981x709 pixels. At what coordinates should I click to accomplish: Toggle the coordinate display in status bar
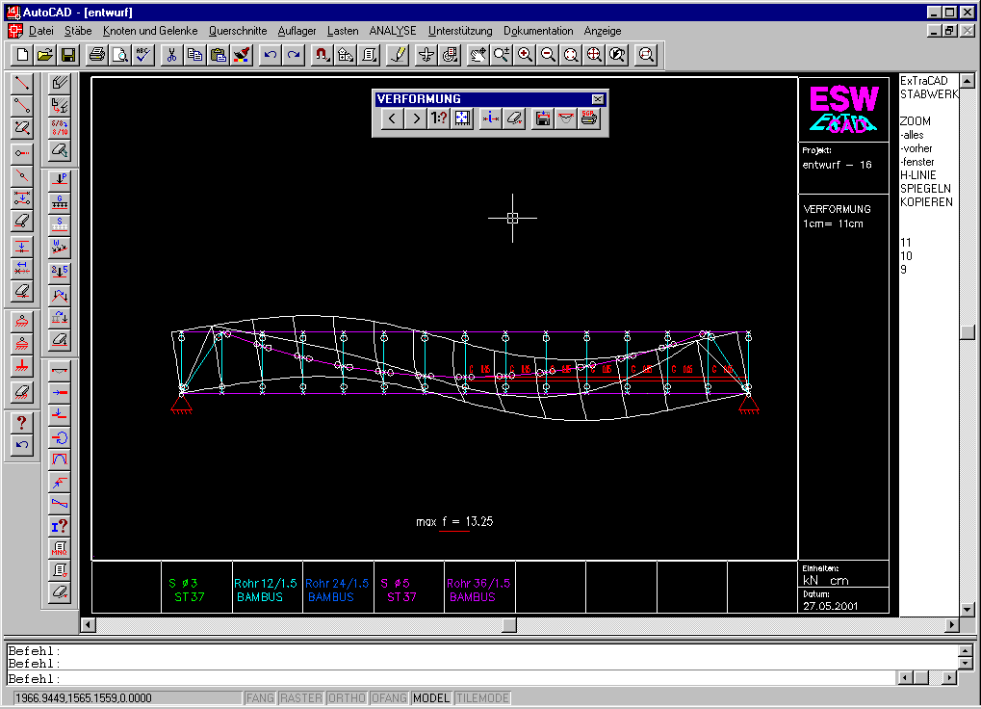127,697
